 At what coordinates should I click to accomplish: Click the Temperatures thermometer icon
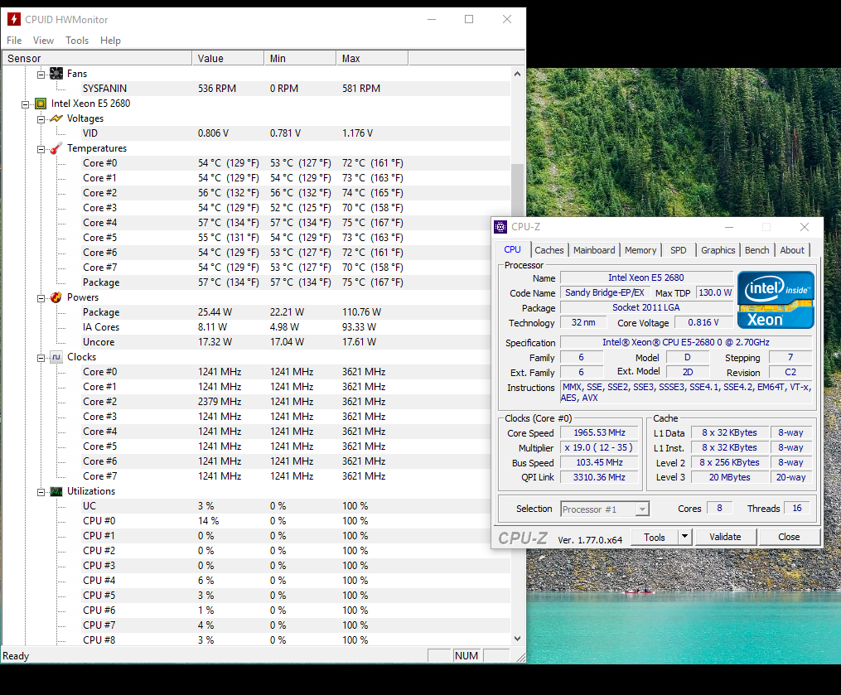click(x=56, y=148)
